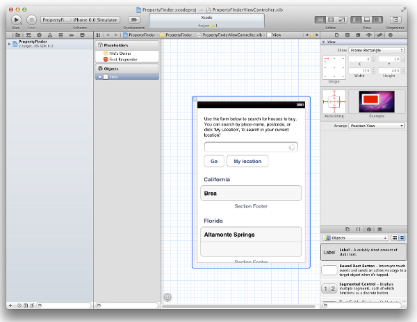Show the Connections inspector
The image size is (417, 322).
tap(391, 35)
